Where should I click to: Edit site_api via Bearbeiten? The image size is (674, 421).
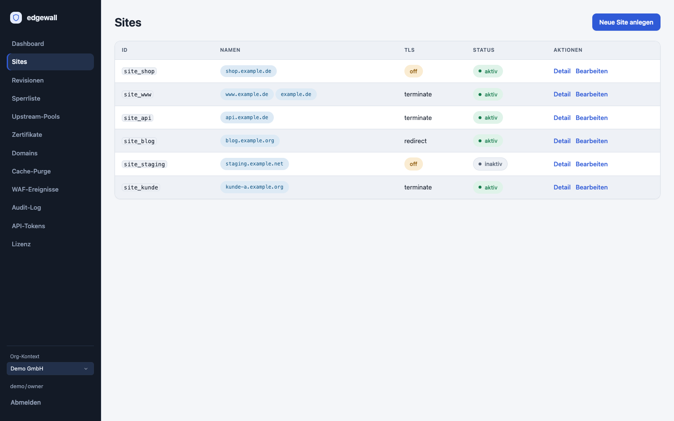point(591,118)
